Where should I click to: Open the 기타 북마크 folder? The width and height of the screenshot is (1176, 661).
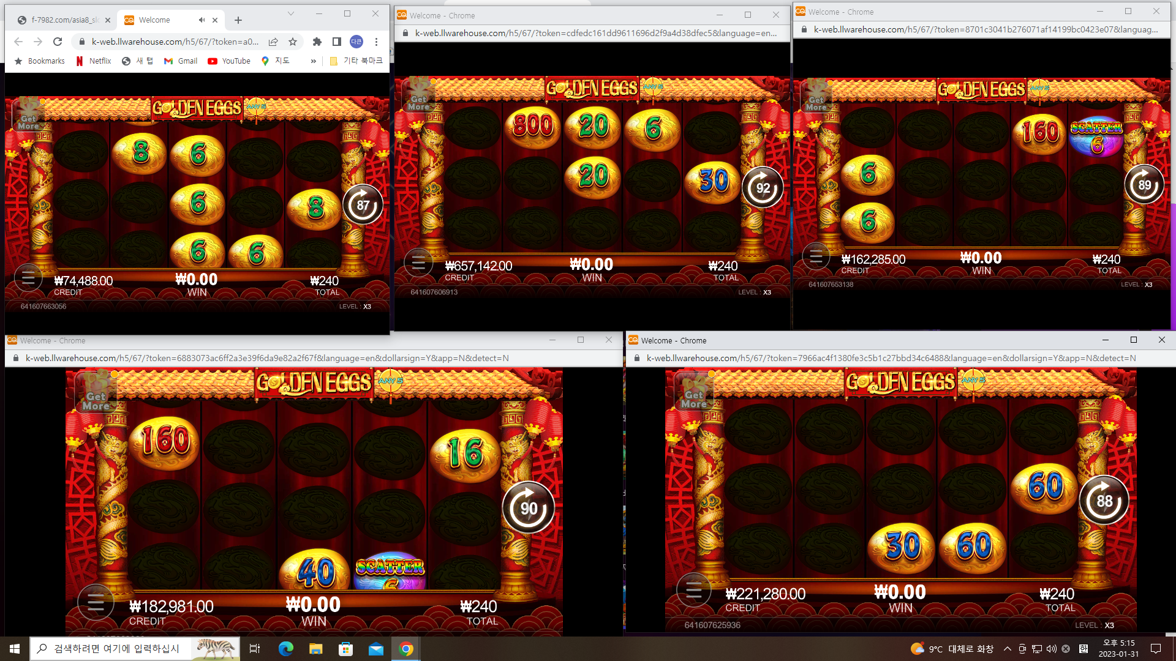[x=356, y=61]
